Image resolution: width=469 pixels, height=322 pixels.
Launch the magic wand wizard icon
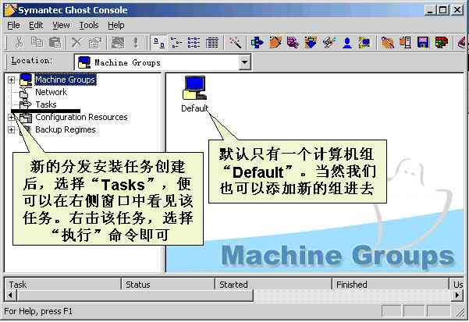click(236, 43)
